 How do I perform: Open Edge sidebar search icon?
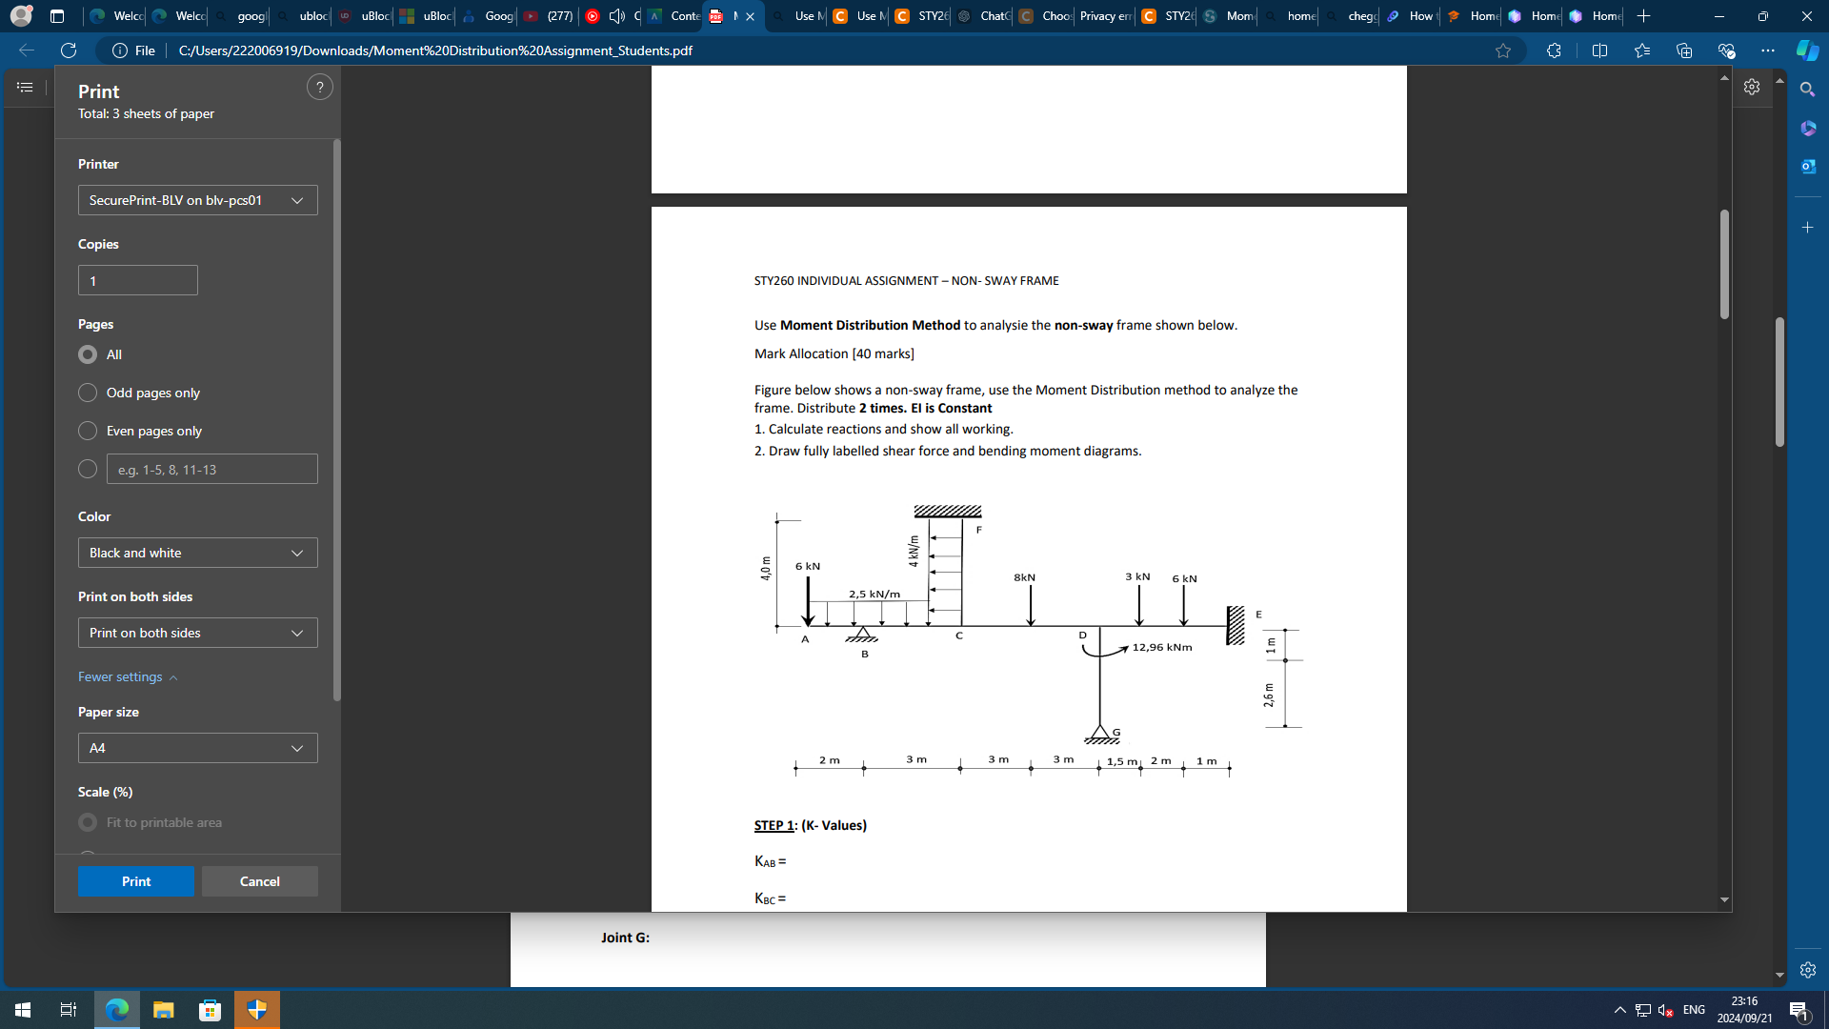pos(1807,89)
